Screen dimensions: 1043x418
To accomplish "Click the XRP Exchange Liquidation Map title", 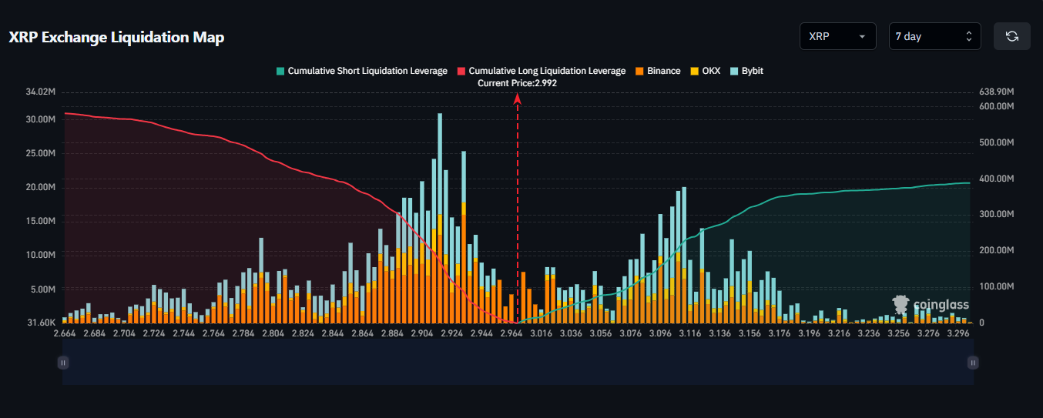I will [x=116, y=37].
